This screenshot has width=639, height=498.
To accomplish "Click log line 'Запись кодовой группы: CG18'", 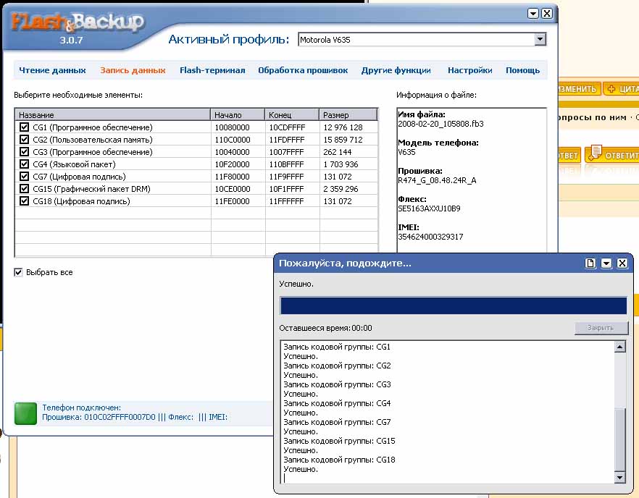I will 339,460.
